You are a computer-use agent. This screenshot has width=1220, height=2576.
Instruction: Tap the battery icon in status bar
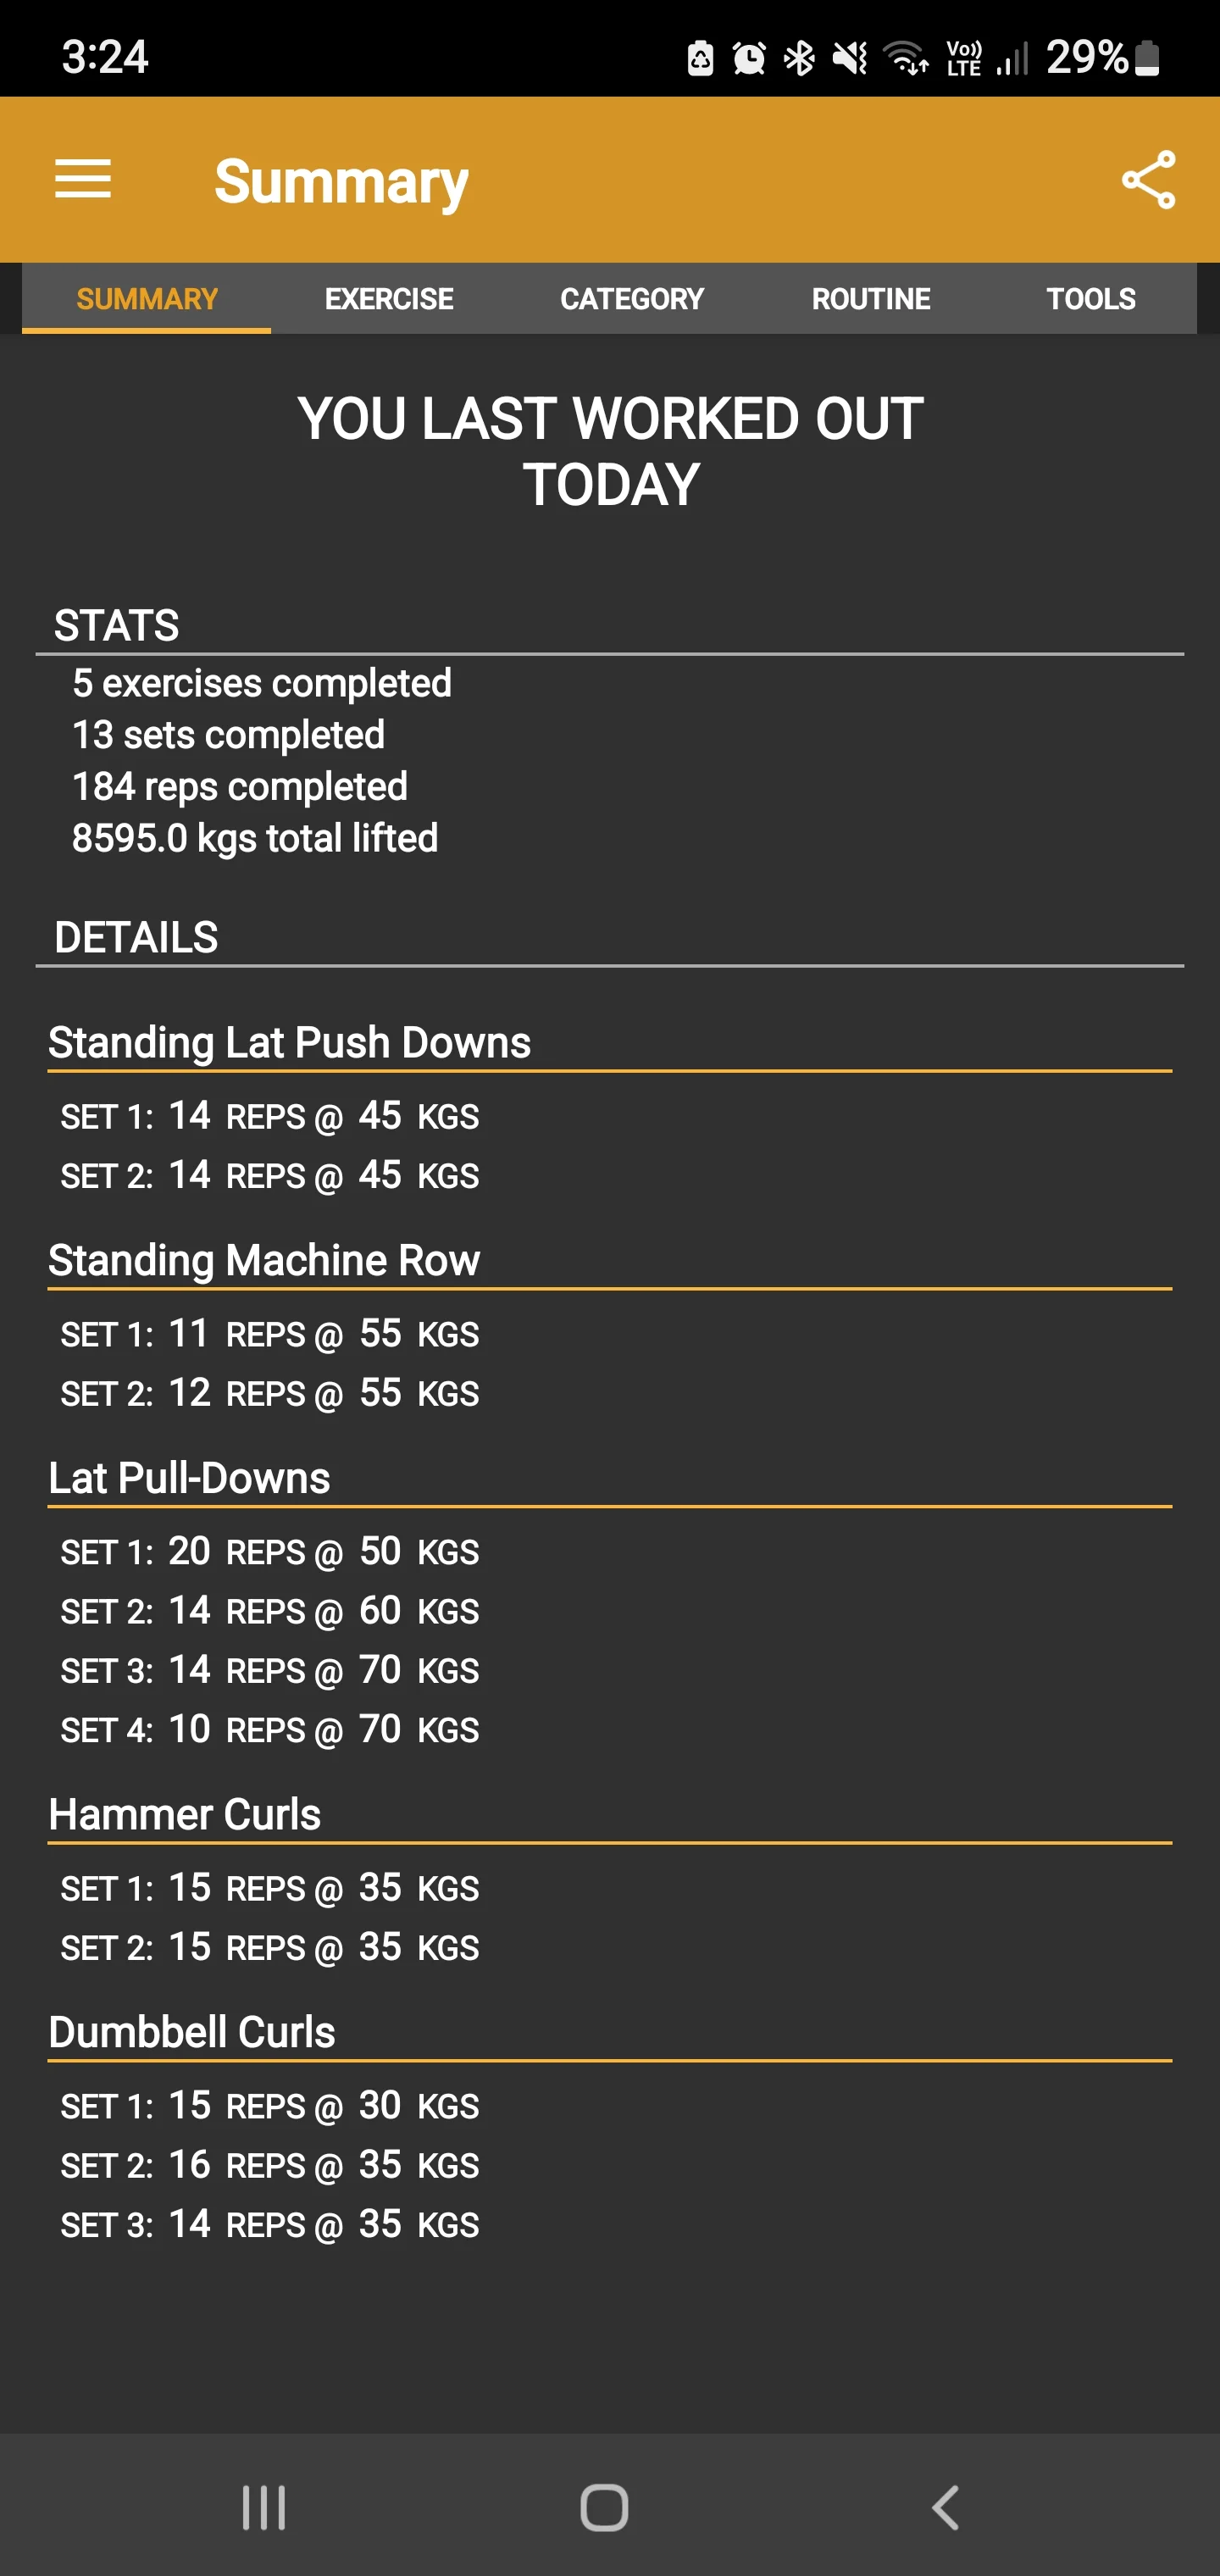(x=1148, y=57)
